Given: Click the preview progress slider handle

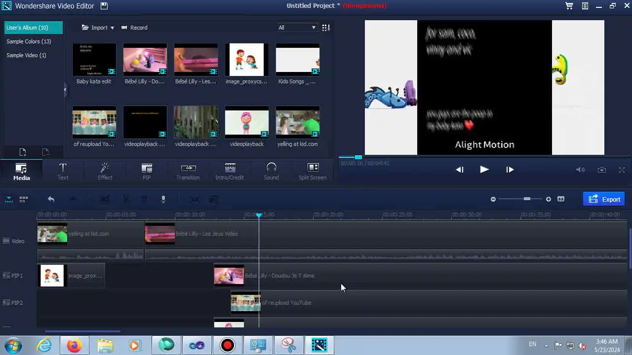Looking at the screenshot, I should pyautogui.click(x=358, y=157).
